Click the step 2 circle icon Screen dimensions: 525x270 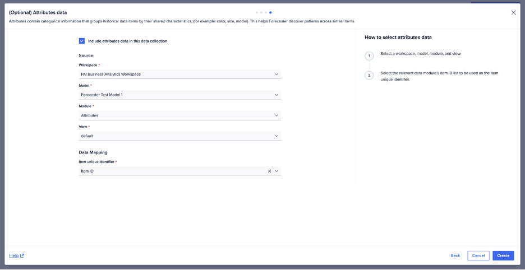[x=369, y=75]
